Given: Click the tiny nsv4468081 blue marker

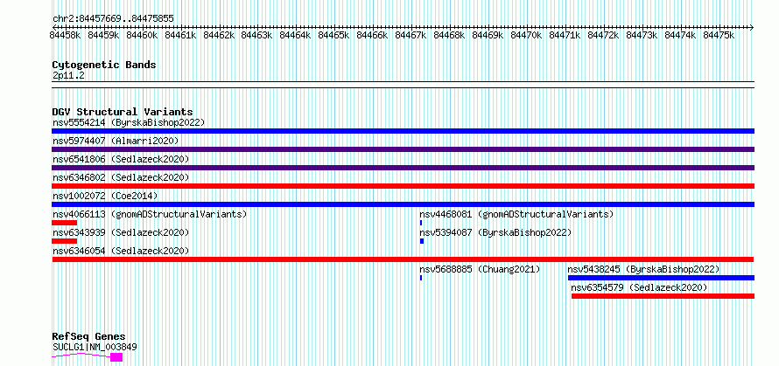Looking at the screenshot, I should point(421,223).
